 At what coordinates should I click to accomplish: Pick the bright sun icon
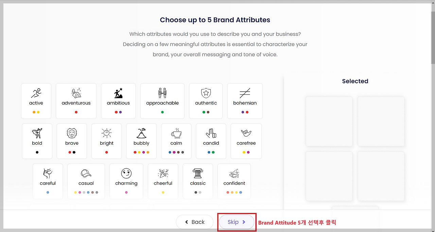(x=106, y=133)
